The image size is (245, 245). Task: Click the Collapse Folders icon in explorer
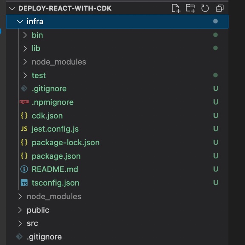point(219,8)
